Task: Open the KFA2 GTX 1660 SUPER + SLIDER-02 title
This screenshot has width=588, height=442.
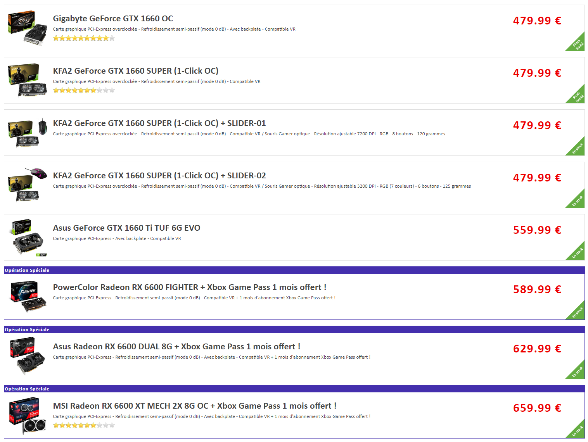Action: click(x=159, y=176)
